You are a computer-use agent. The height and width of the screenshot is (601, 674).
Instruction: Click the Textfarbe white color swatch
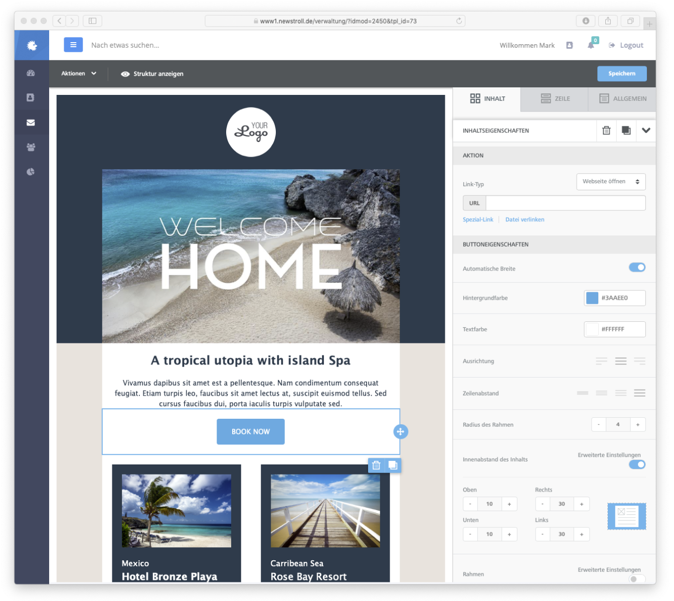(x=592, y=329)
